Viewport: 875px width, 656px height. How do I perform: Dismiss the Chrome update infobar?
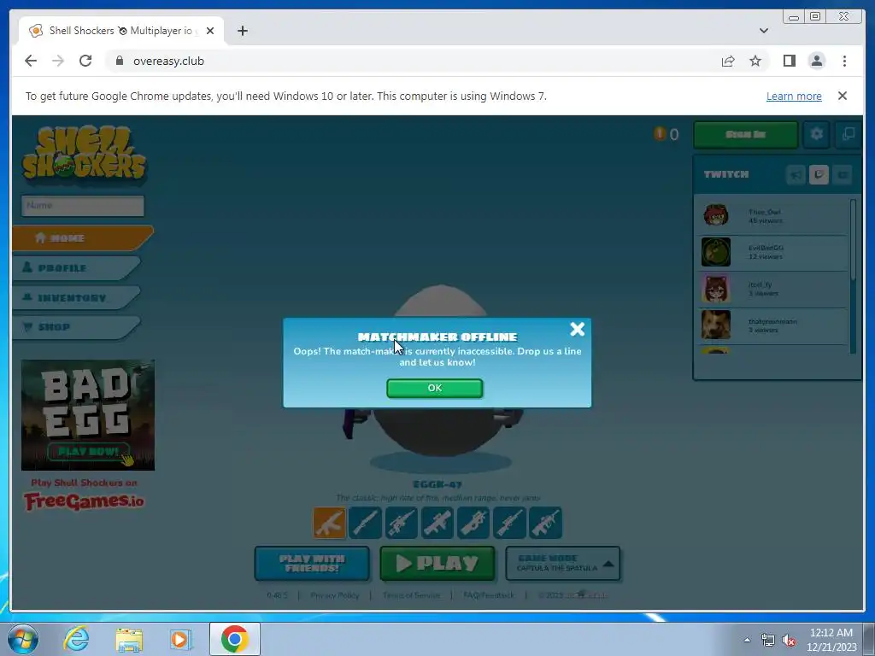coord(843,96)
